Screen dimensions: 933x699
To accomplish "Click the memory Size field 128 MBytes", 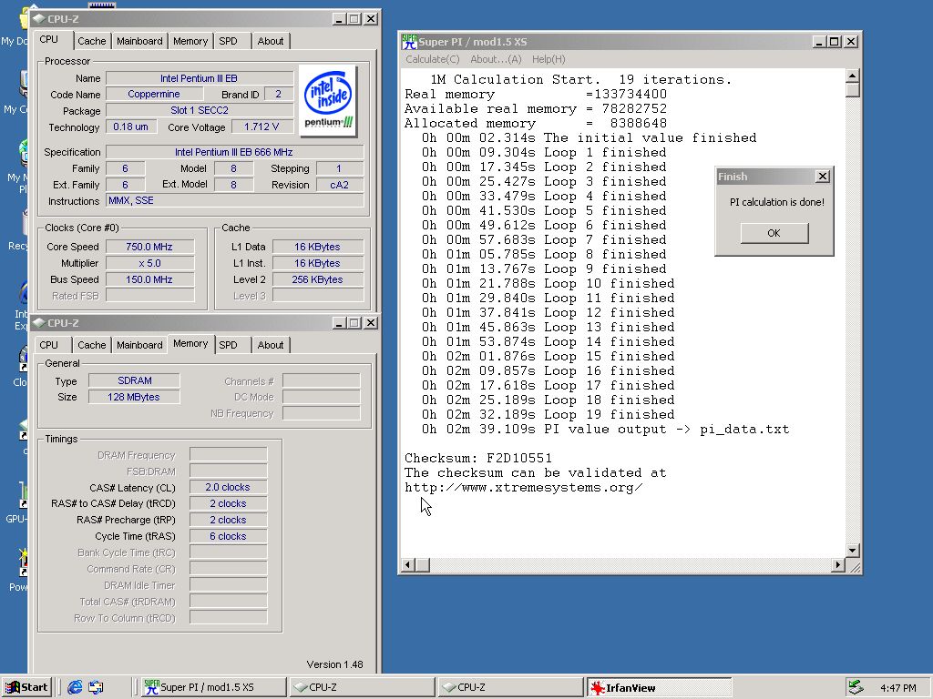I will 135,397.
